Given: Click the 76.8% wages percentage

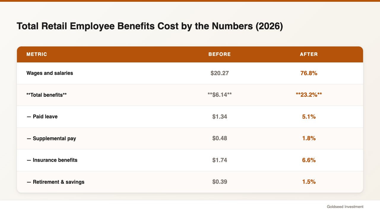Looking at the screenshot, I should coord(309,73).
